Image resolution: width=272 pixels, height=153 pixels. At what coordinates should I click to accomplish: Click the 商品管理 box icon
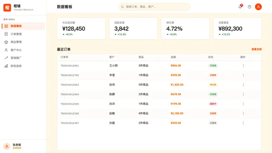pos(6,42)
